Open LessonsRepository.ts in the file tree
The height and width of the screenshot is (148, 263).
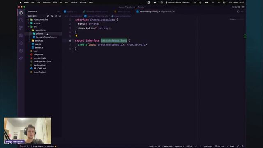(46, 37)
